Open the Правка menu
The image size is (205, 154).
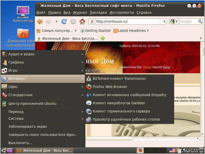[x=55, y=12]
